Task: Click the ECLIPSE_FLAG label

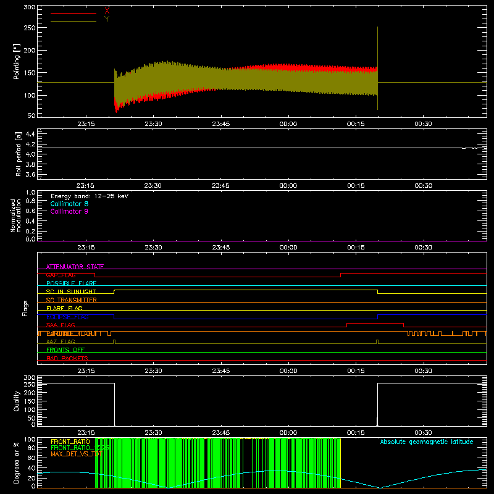Action: [x=67, y=317]
